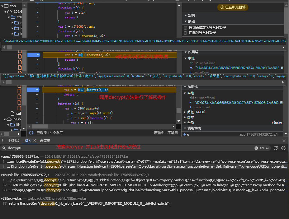Viewport: 289px width, 219px height.
Task: Click the agentName tooltip scrollbar thumb
Action: (9, 82)
